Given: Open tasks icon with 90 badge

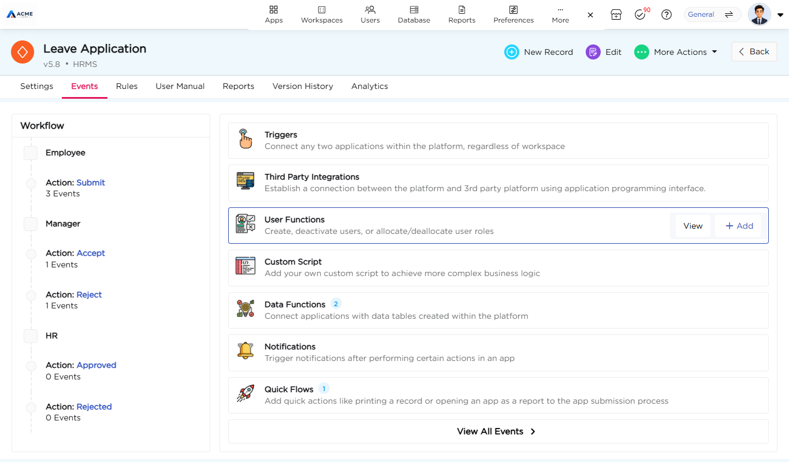Looking at the screenshot, I should click(x=640, y=14).
